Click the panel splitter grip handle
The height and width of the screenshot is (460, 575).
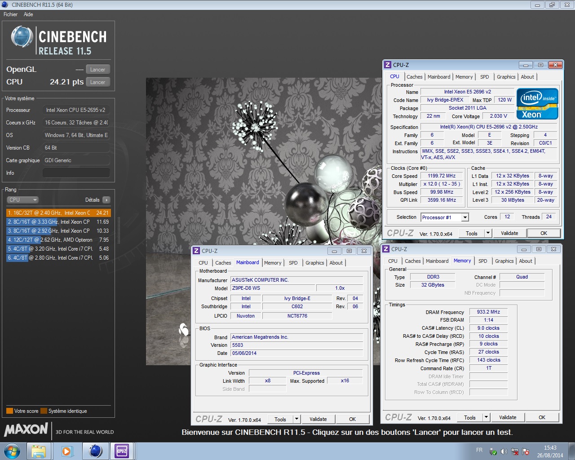(x=119, y=230)
